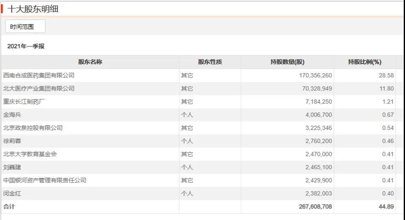Select the 合计 total row label

click(x=9, y=206)
